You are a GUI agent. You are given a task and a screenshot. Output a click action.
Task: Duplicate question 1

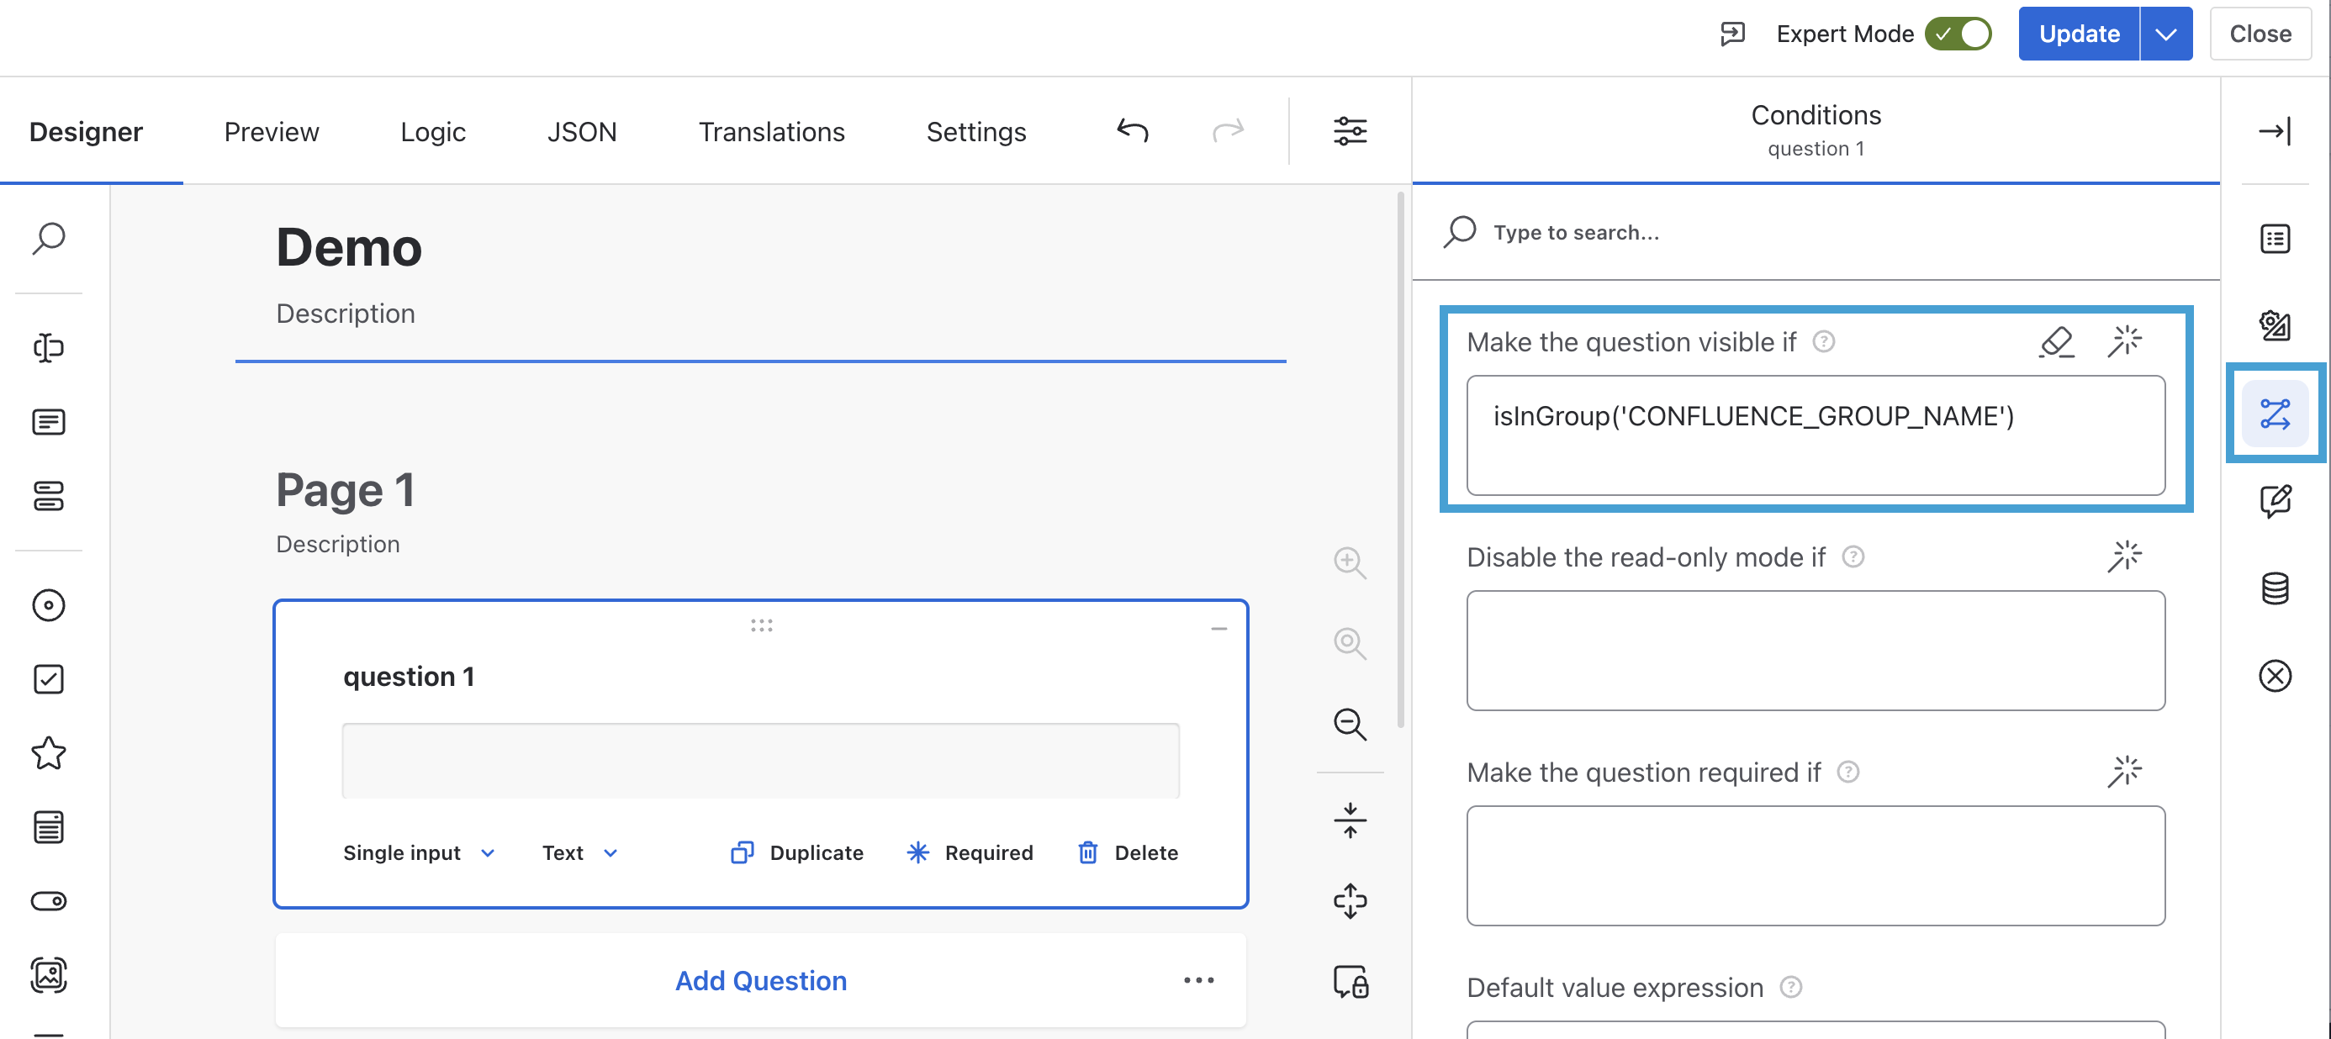797,852
